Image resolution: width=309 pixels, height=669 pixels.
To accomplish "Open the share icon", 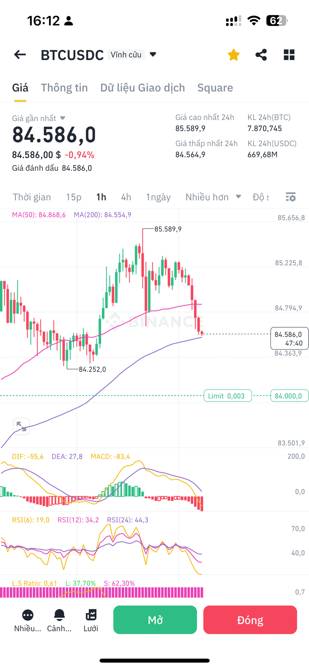I will 261,55.
